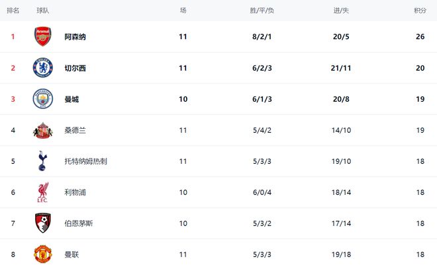Viewport: 437px width, 267px height.
Task: Click the Chelsea club crest
Action: 42,68
